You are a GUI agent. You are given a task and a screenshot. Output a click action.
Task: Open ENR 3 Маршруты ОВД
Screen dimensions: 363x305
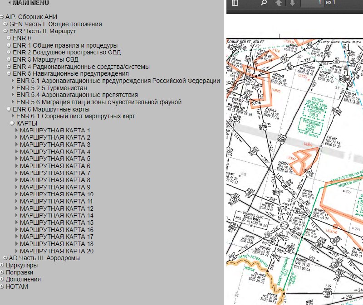click(x=45, y=59)
